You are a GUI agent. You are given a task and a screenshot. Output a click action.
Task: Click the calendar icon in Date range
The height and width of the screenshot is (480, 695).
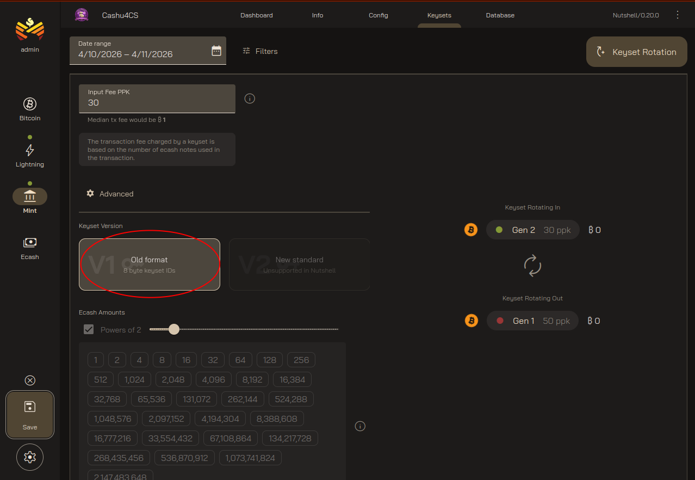tap(216, 51)
